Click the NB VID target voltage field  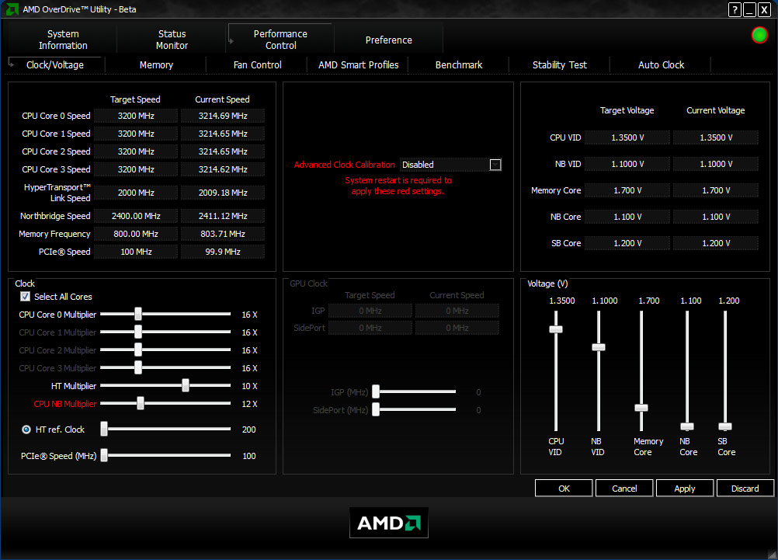click(x=627, y=164)
